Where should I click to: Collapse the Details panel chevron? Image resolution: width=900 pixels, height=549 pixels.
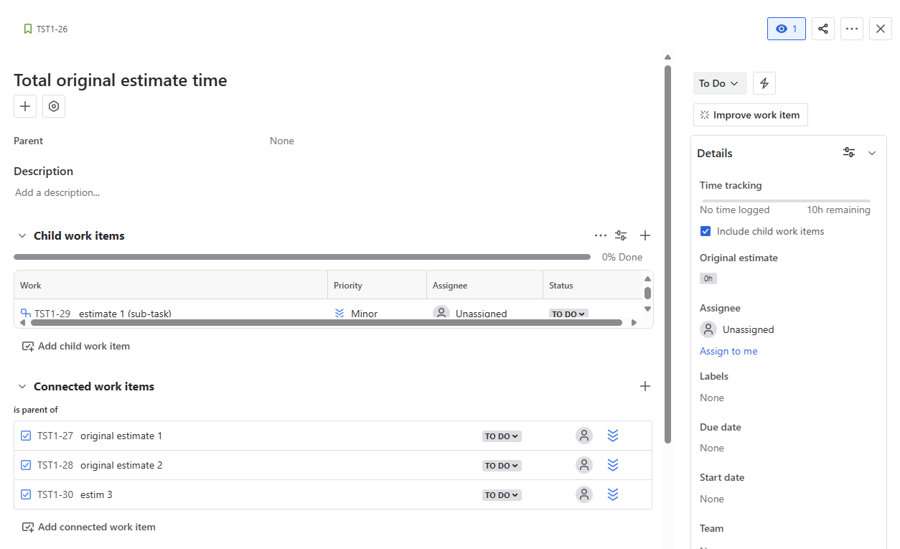(x=872, y=153)
